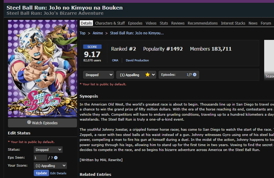This screenshot has width=274, height=178.
Task: Click the Teaser video thumbnail
Action: click(269, 60)
